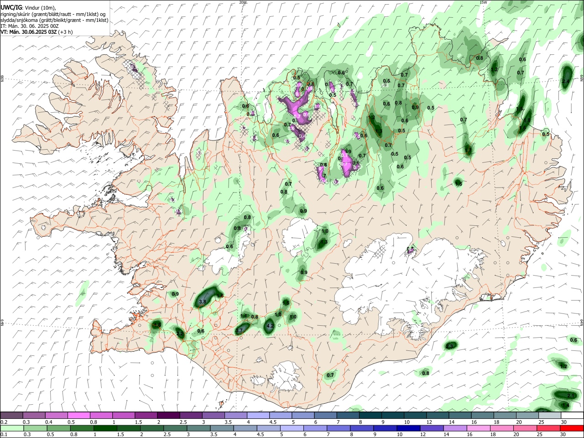This screenshot has height=438, width=584.
Task: Pick the red 30 mm swatch on rain scale
Action: tap(572, 428)
